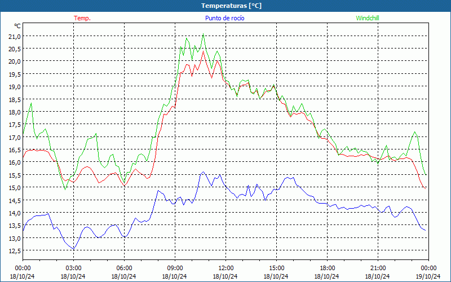Viewport: 451px width, 282px height.
Task: Click the 19/10/24 date label
Action: [428, 276]
